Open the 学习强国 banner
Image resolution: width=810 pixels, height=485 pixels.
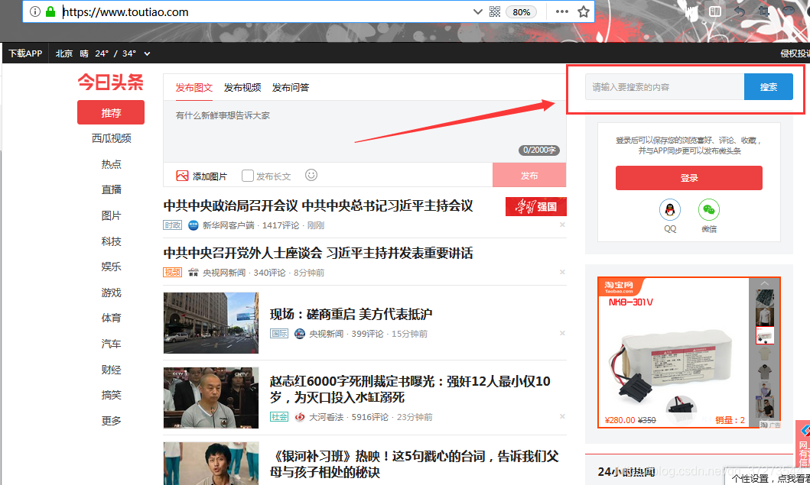(535, 206)
